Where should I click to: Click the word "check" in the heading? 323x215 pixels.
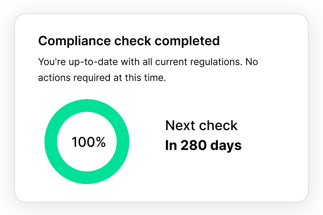pyautogui.click(x=133, y=41)
